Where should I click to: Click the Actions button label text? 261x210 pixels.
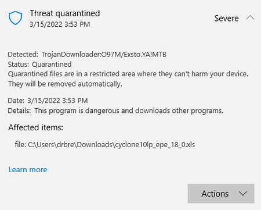pos(215,194)
